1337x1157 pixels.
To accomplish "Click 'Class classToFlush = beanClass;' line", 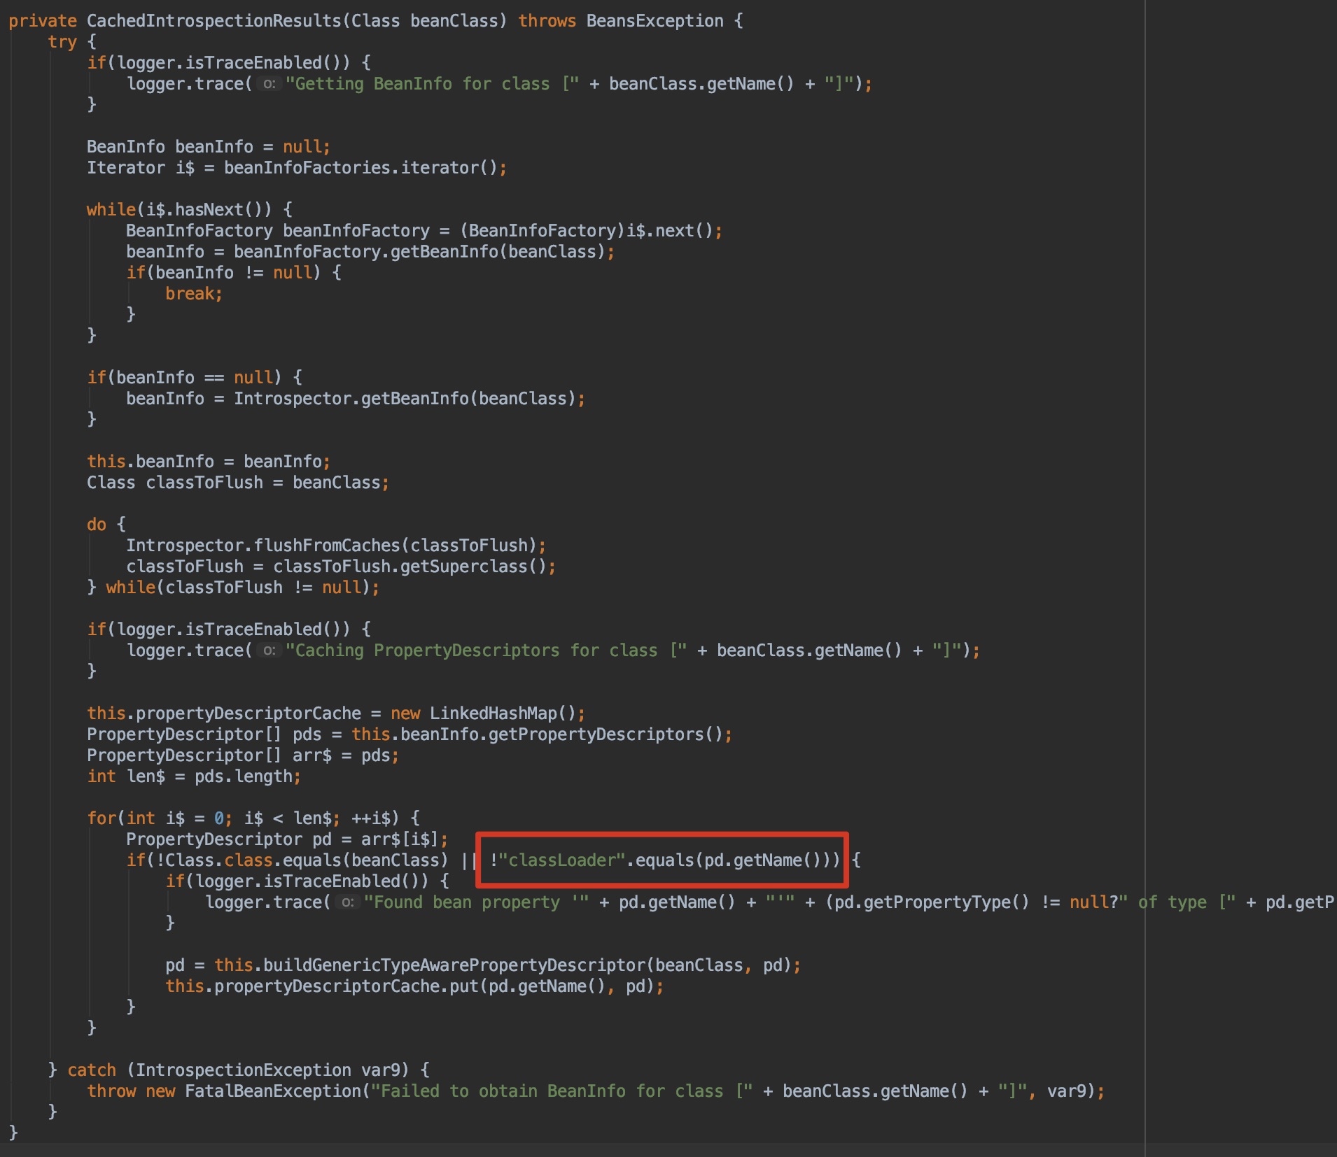I will [x=238, y=483].
